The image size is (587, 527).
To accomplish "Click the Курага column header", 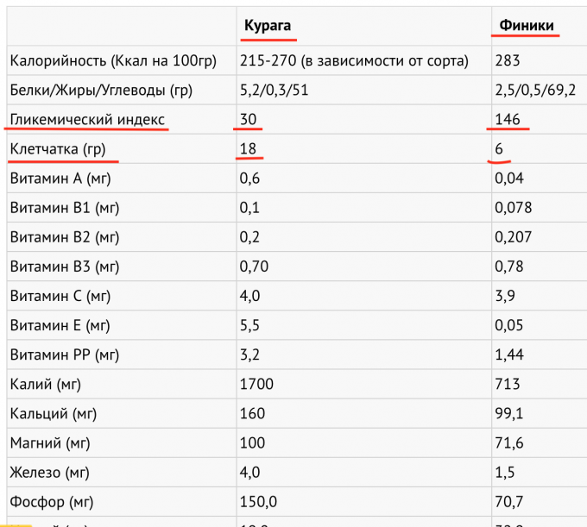I will [268, 24].
